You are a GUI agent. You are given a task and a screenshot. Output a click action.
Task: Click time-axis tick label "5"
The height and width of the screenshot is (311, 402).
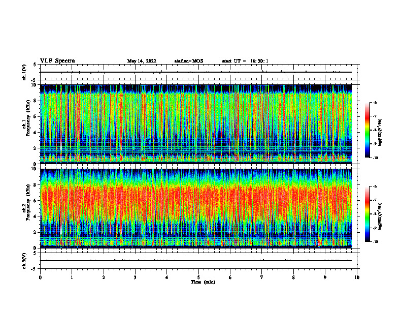pos(198,277)
